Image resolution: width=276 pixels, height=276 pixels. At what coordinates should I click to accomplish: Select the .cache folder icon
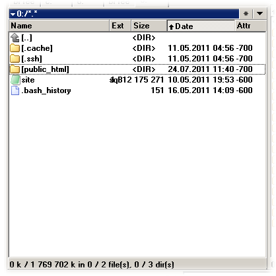pyautogui.click(x=15, y=48)
